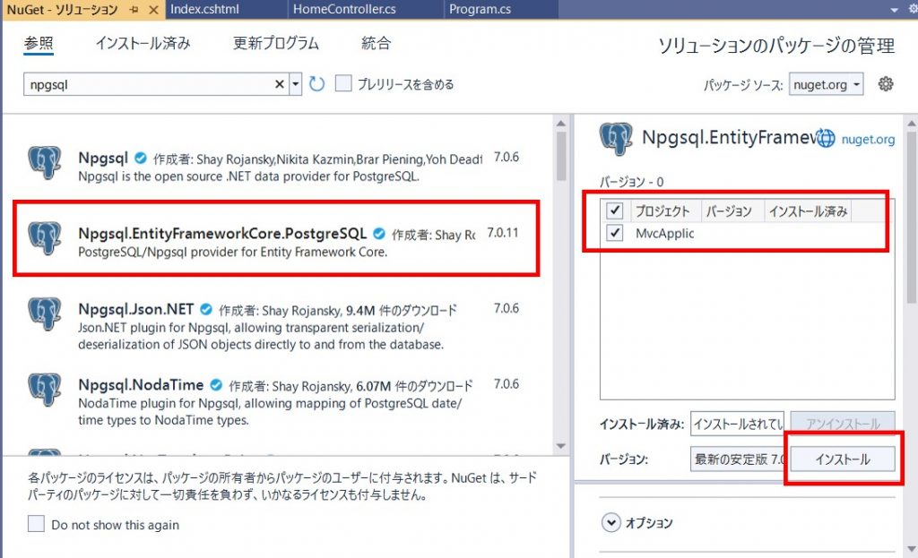This screenshot has height=558, width=918.
Task: Select the 参照 browse tab
Action: click(39, 43)
